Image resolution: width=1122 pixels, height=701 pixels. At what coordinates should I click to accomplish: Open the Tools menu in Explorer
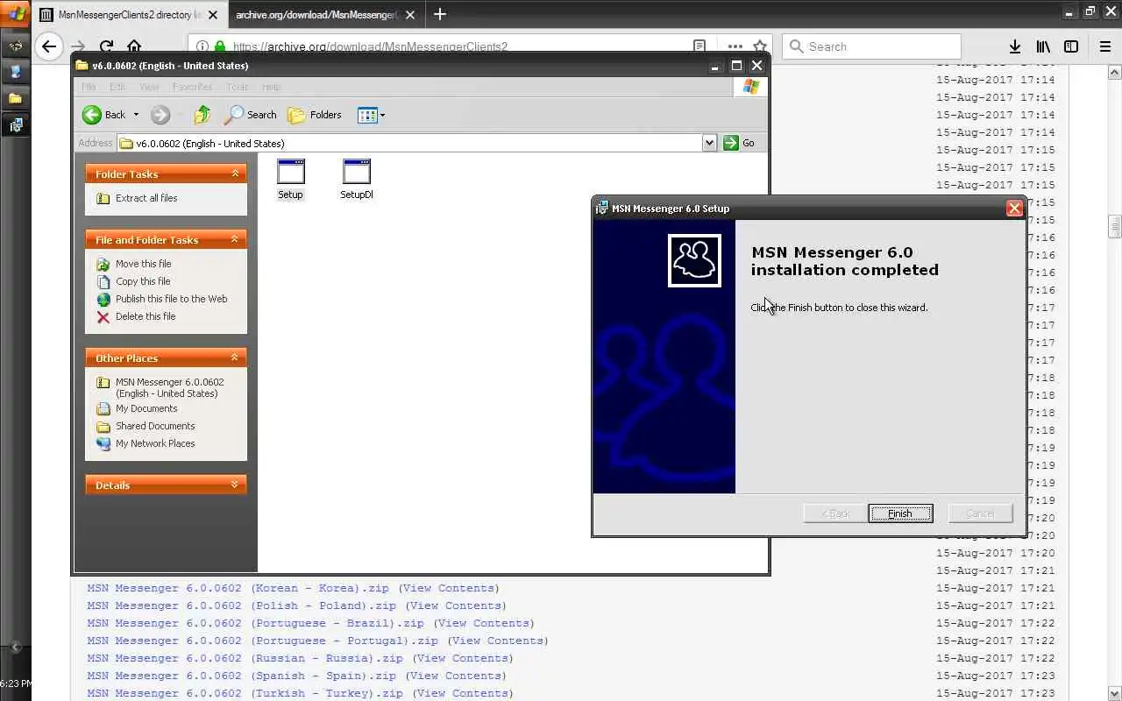tap(238, 87)
